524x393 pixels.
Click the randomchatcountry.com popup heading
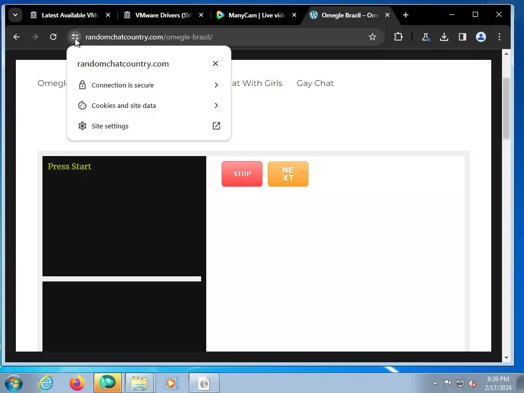click(x=123, y=64)
